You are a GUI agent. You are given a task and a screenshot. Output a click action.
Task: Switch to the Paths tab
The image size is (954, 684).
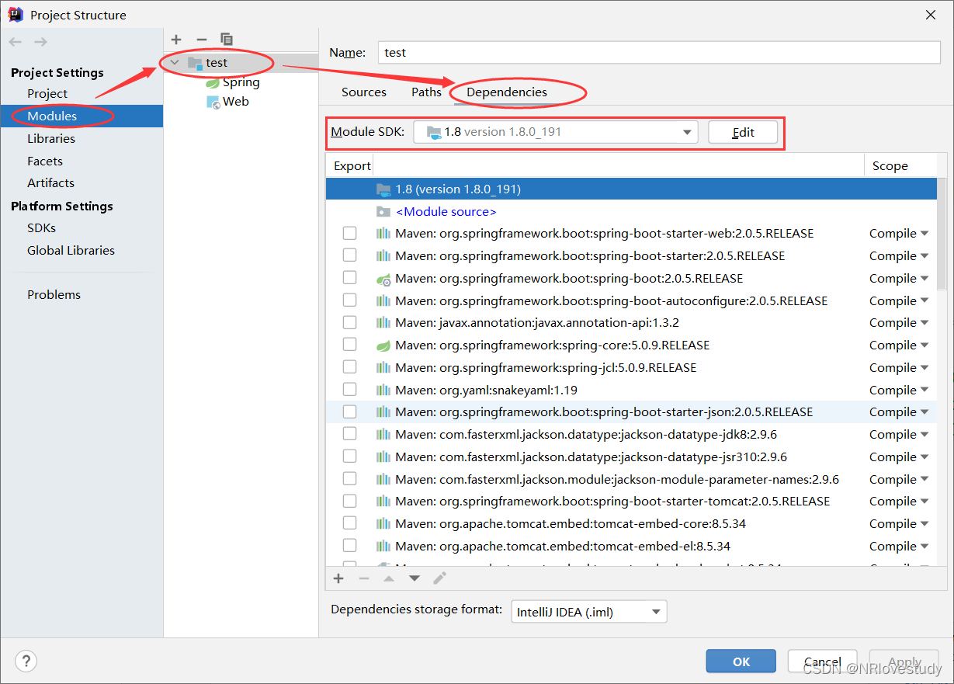coord(426,92)
